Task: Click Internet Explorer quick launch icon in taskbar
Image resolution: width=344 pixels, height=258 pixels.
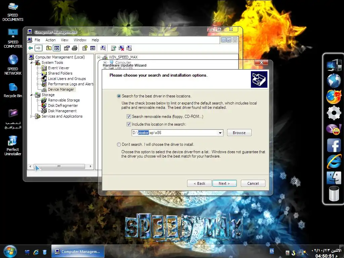Action: [x=36, y=252]
